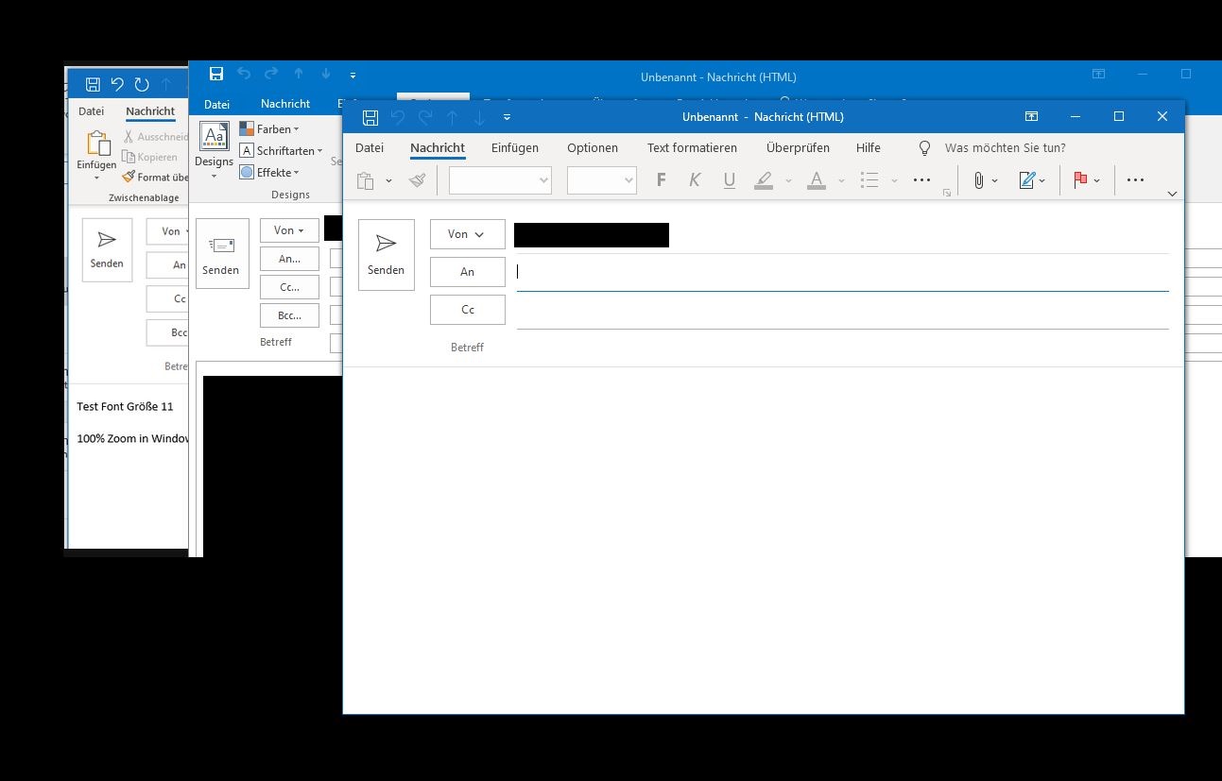Viewport: 1222px width, 781px height.
Task: Click the Bcc... button in middle window
Action: point(289,315)
